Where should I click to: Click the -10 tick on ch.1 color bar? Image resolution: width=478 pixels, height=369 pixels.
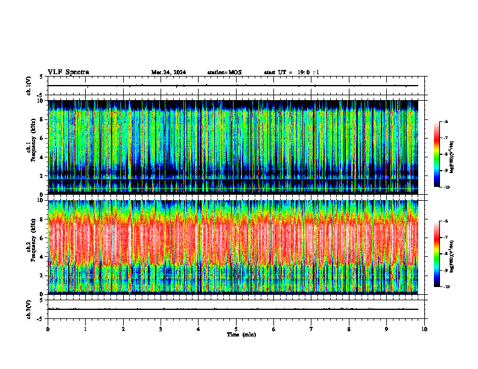(446, 187)
